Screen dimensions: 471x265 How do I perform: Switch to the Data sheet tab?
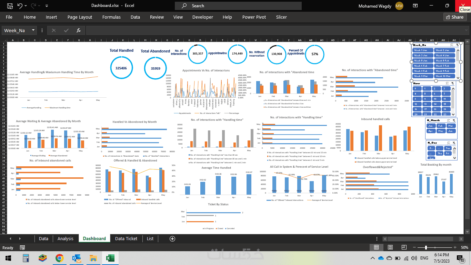(43, 238)
